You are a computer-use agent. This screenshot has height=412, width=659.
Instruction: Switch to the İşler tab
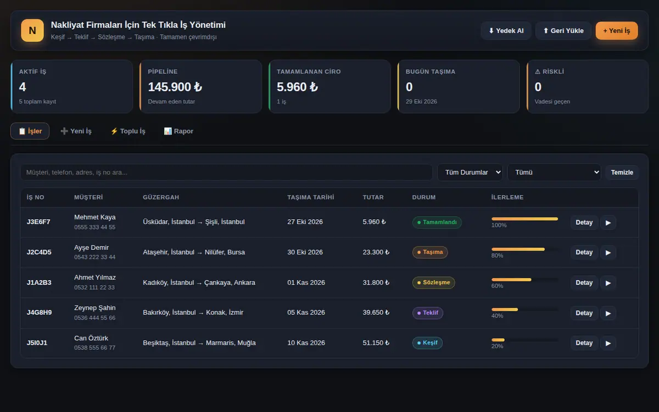click(30, 131)
